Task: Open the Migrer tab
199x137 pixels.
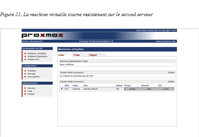Action: [x=97, y=55]
